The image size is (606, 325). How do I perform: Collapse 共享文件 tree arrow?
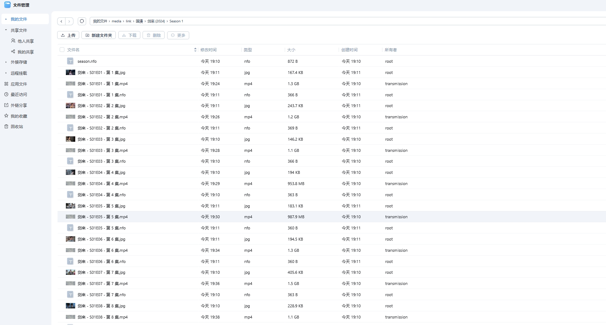tap(6, 30)
